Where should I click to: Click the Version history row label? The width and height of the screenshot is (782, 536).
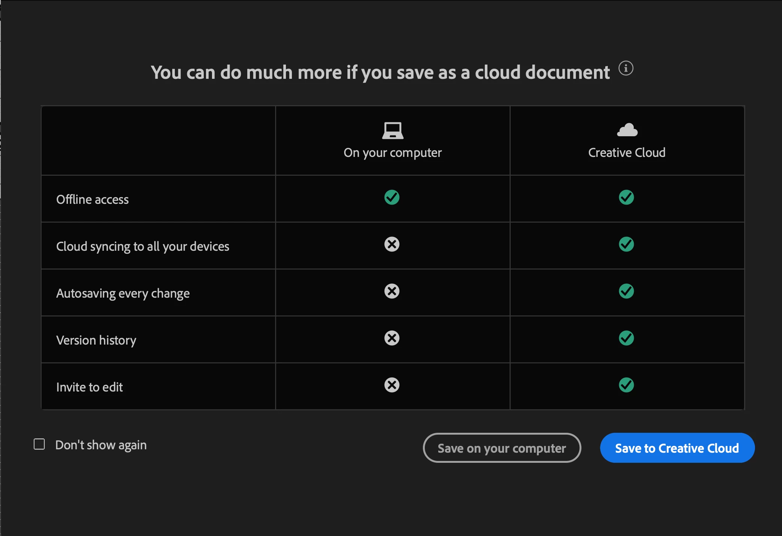(96, 340)
